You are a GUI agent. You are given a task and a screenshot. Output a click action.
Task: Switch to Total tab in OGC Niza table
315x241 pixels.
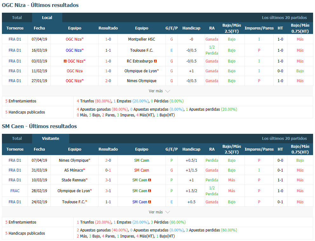click(17, 18)
